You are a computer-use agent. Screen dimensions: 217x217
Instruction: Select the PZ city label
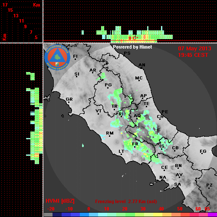209,185
